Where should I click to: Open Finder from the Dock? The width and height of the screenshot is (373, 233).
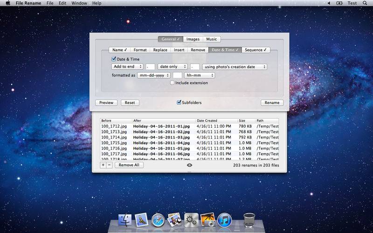[x=125, y=219]
